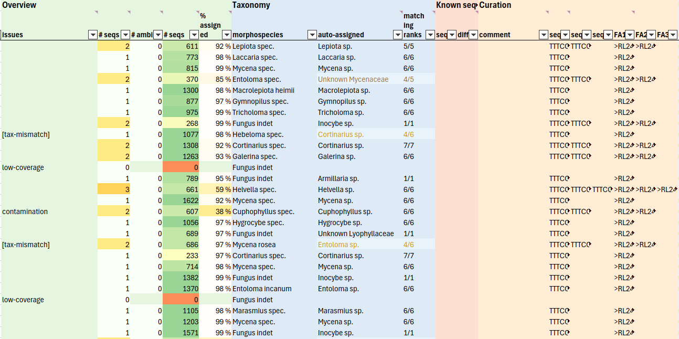Select the 611 seqs count cell
This screenshot has width=679, height=339.
[x=181, y=46]
